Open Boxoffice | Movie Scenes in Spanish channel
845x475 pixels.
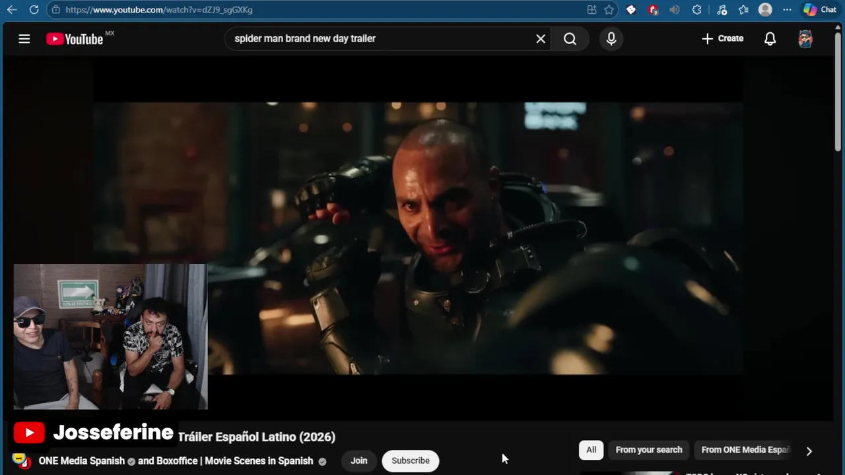coord(234,460)
